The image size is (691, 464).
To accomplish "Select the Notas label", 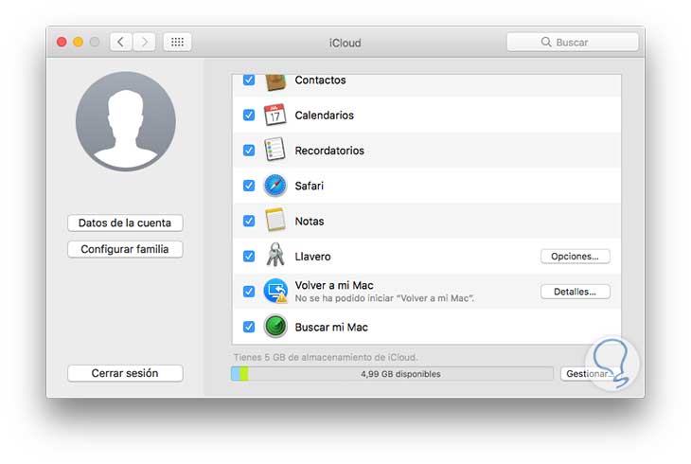I will point(310,221).
